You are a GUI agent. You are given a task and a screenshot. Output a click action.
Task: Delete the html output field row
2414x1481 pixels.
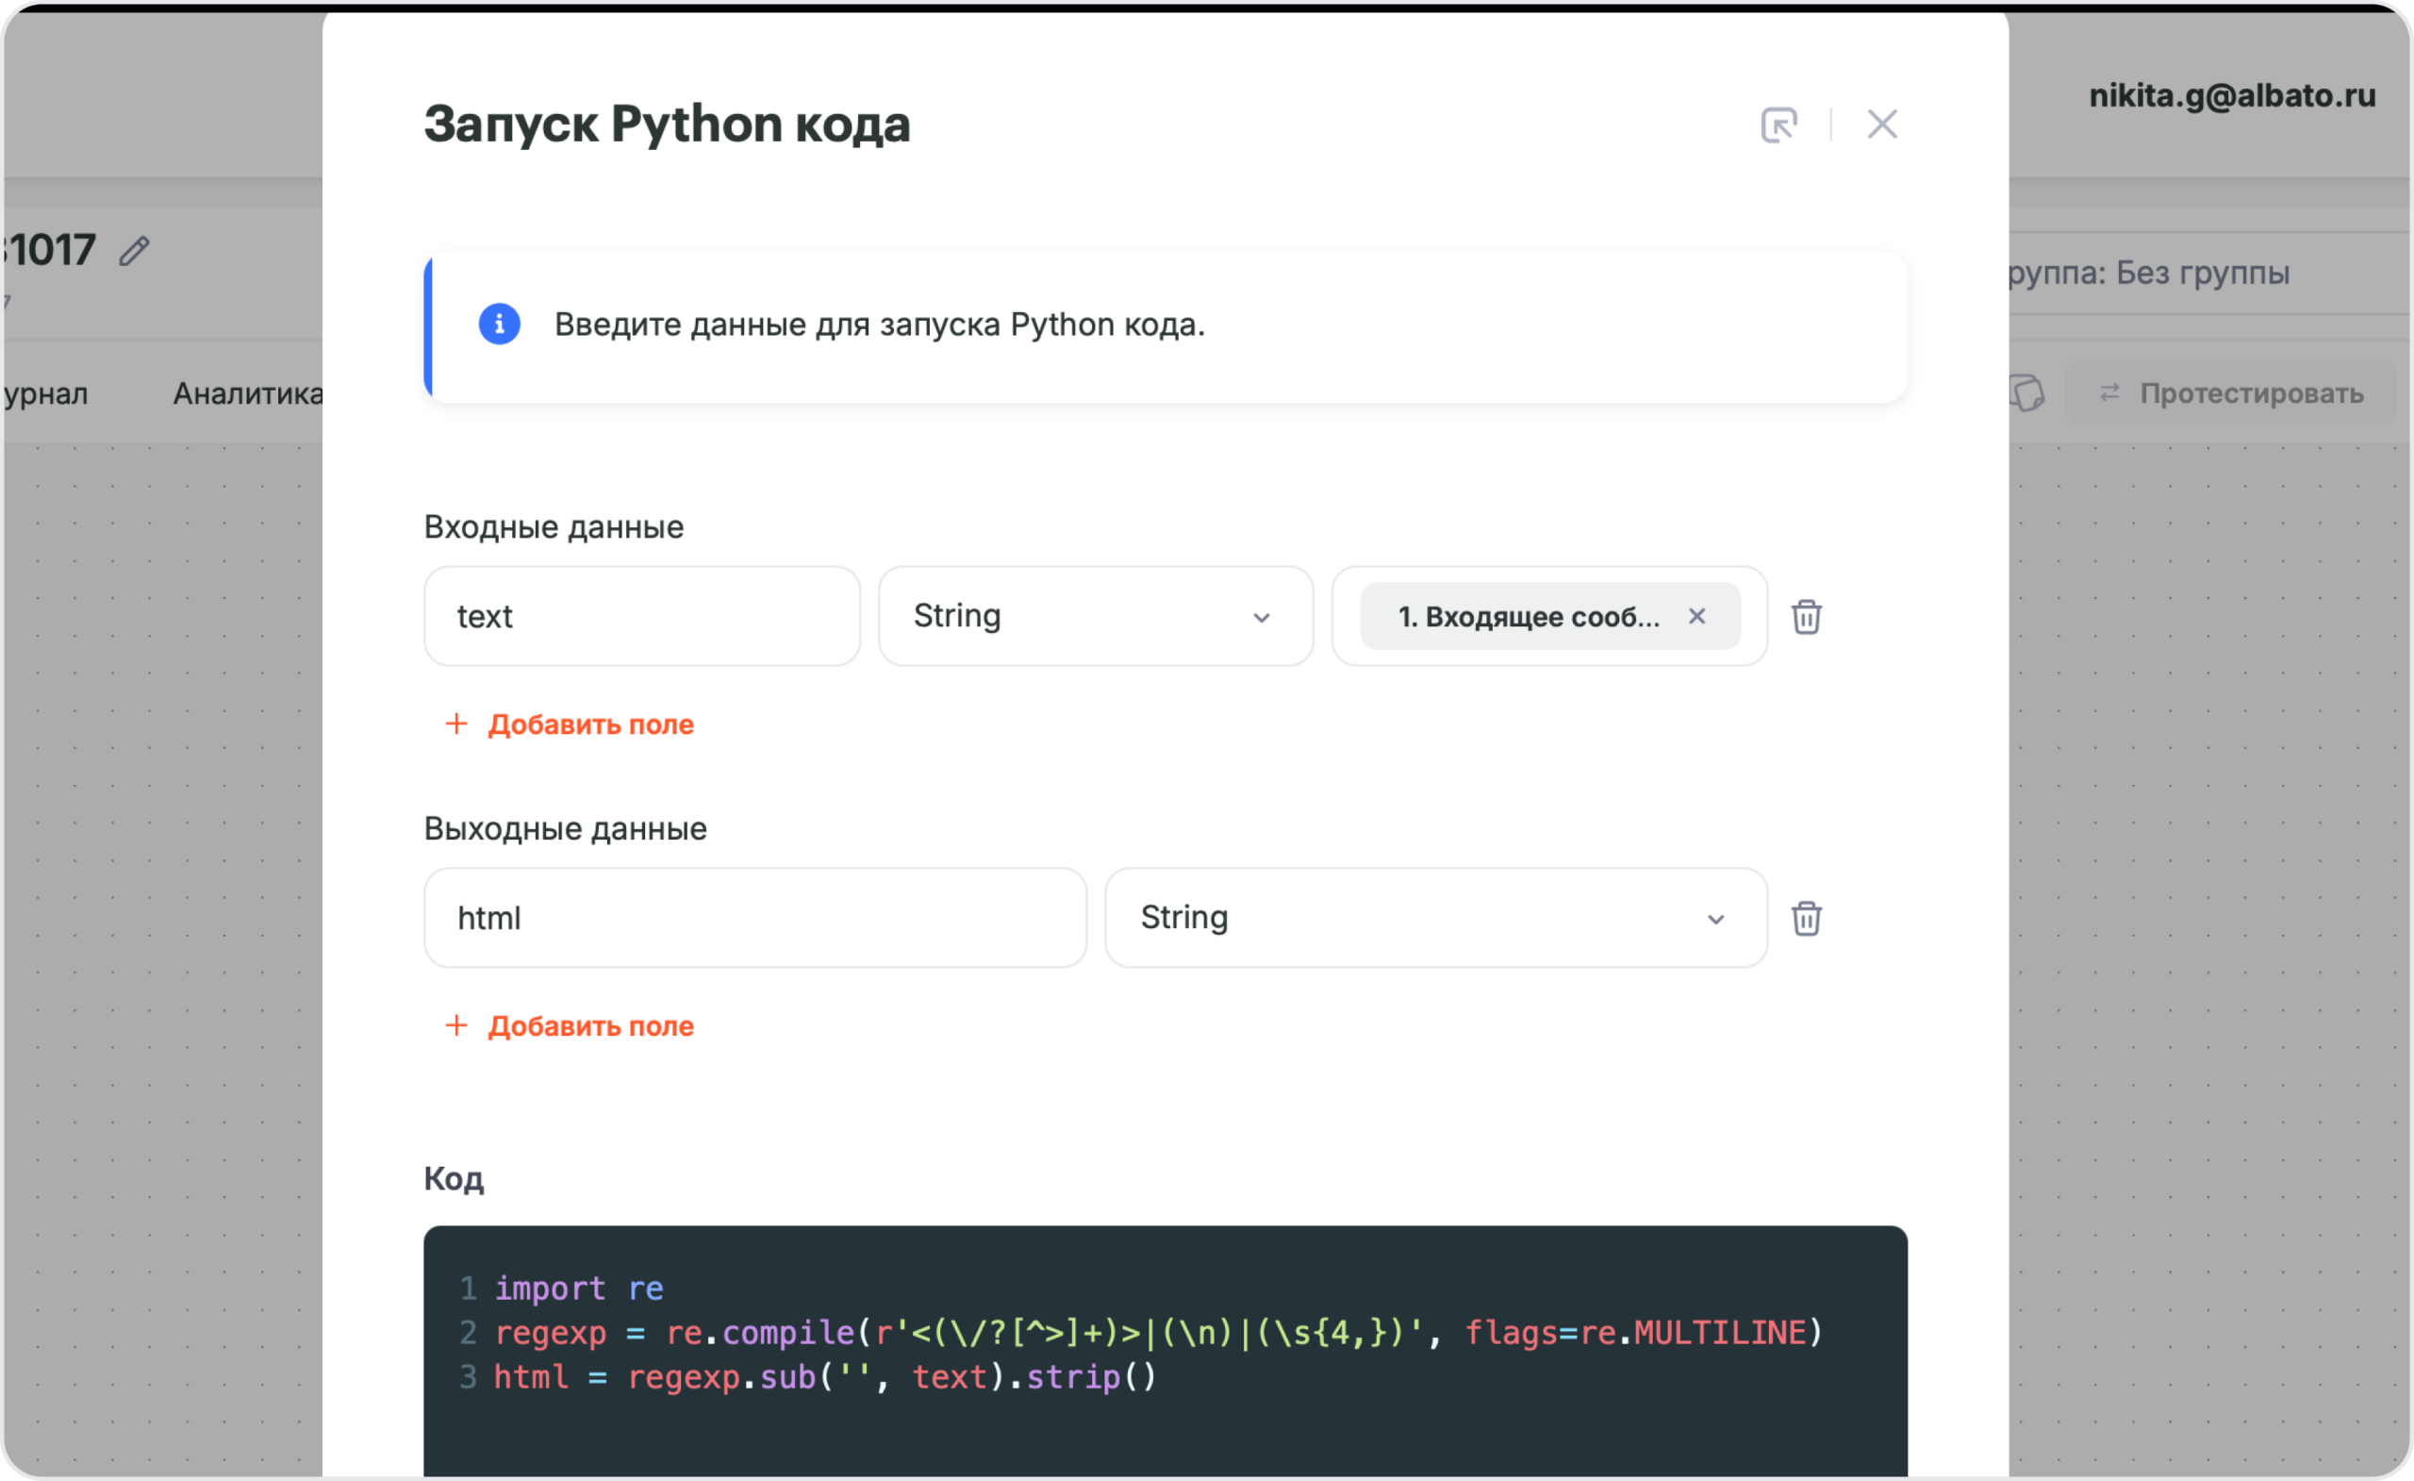[x=1806, y=919]
